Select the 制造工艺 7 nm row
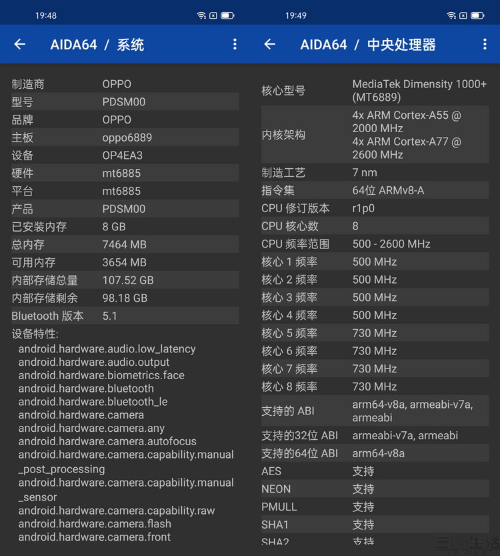 coord(375,172)
